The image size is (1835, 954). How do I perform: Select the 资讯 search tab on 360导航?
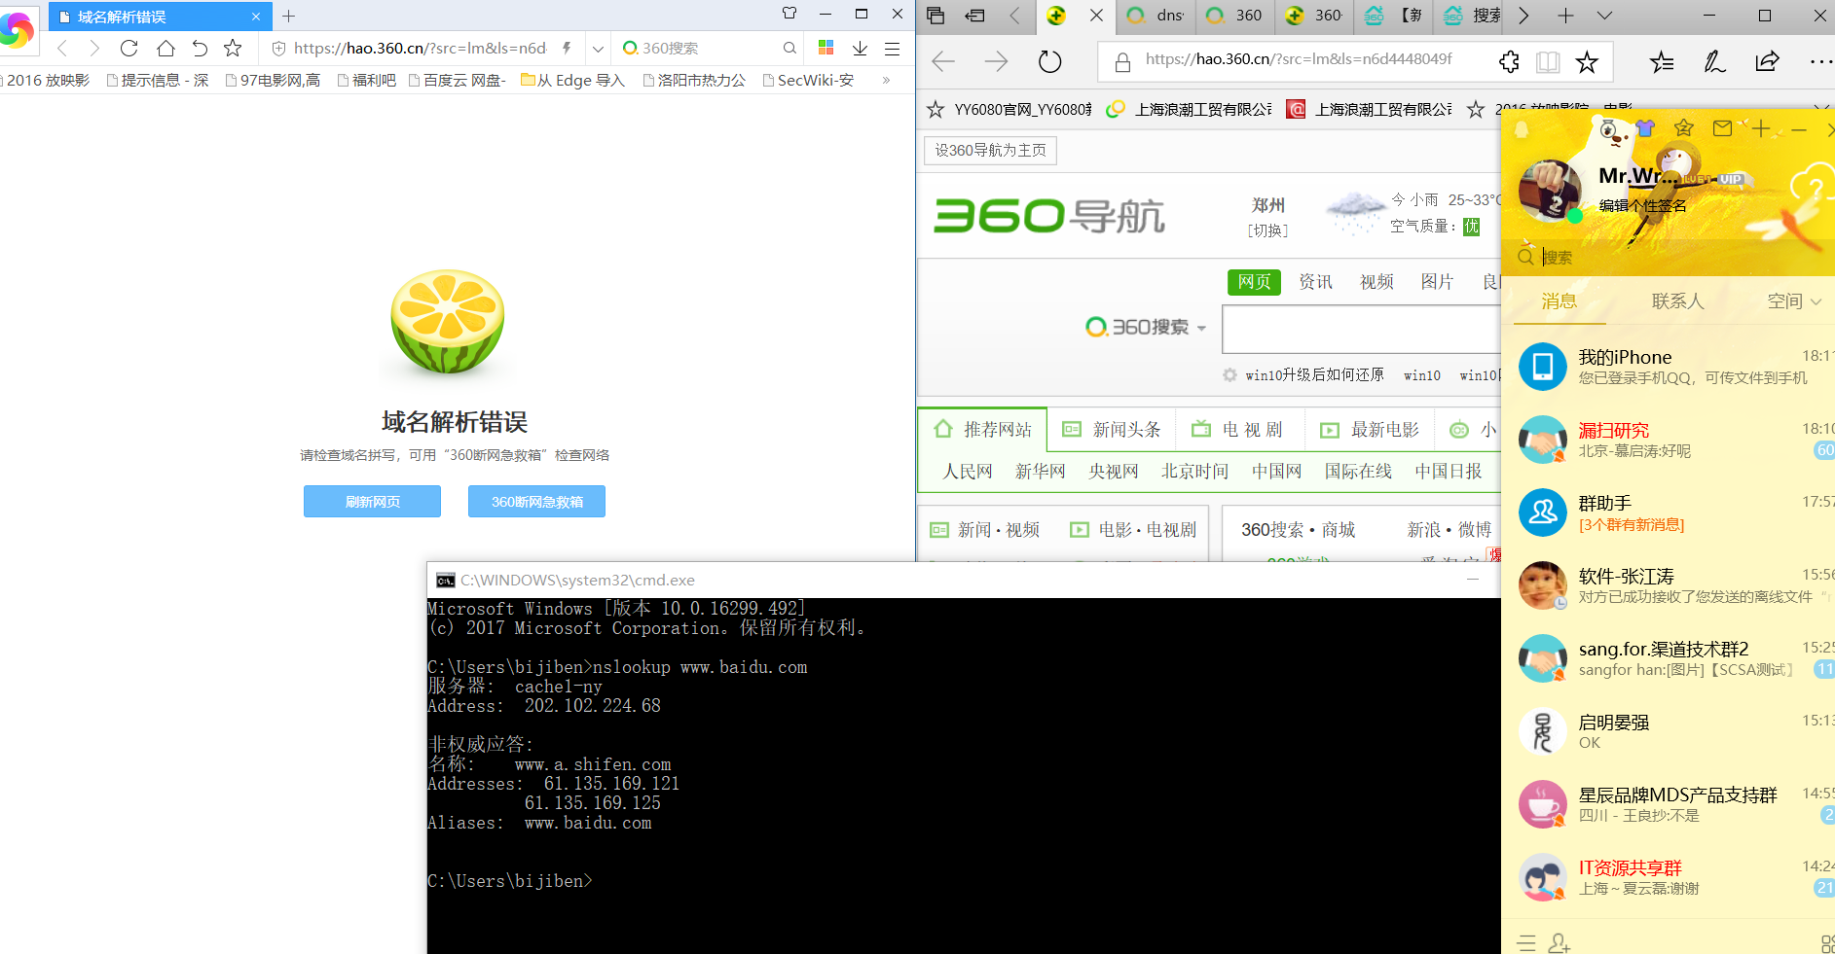pyautogui.click(x=1315, y=282)
